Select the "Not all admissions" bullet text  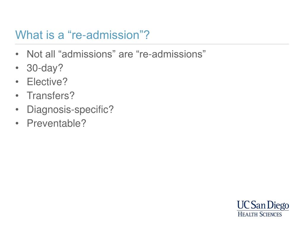(116, 54)
